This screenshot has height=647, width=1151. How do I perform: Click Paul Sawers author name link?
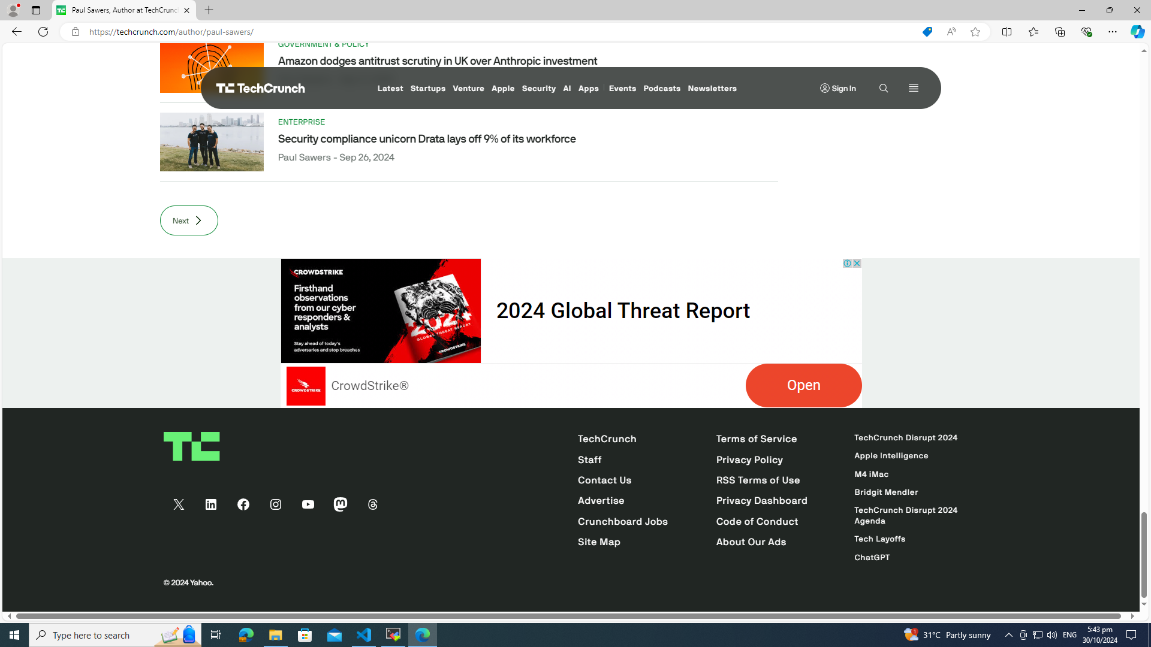pyautogui.click(x=304, y=158)
